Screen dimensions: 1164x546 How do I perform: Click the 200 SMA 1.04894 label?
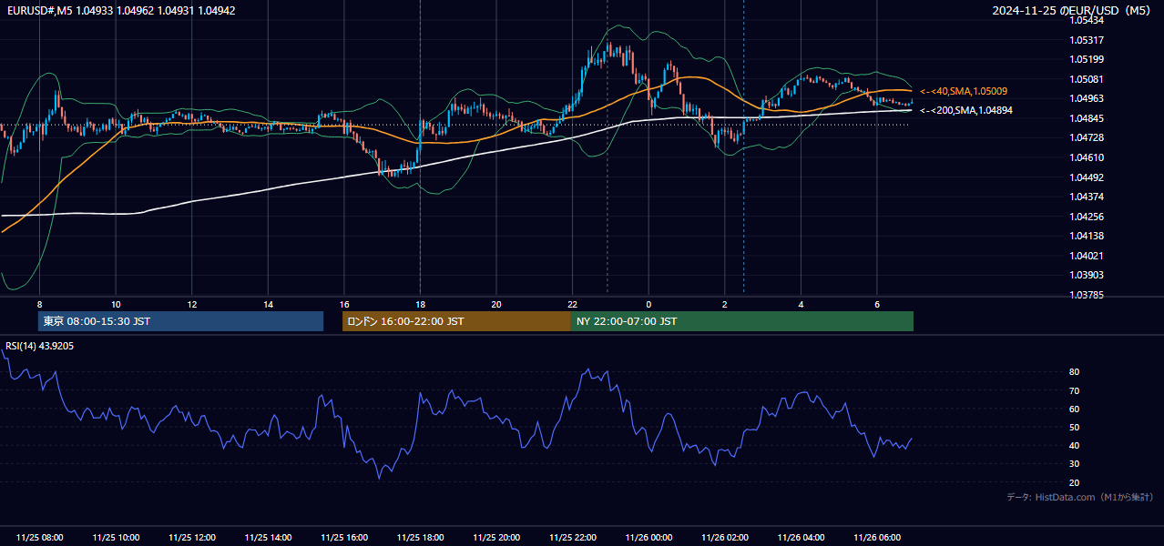click(965, 110)
